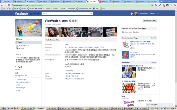177x110 pixels.
Task: Click the Windows Start button
Action: [x=3, y=108]
